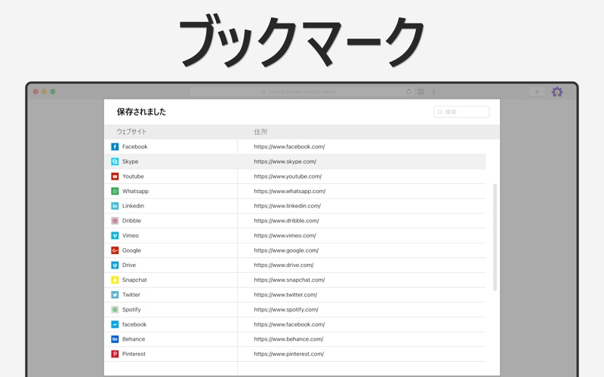604x377 pixels.
Task: Click the Vimeo favicon
Action: [x=115, y=235]
